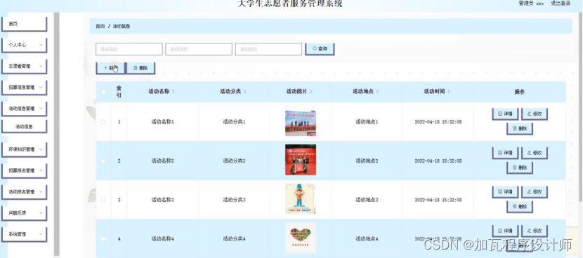
Task: Click the 活动名称3 cell
Action: point(162,200)
